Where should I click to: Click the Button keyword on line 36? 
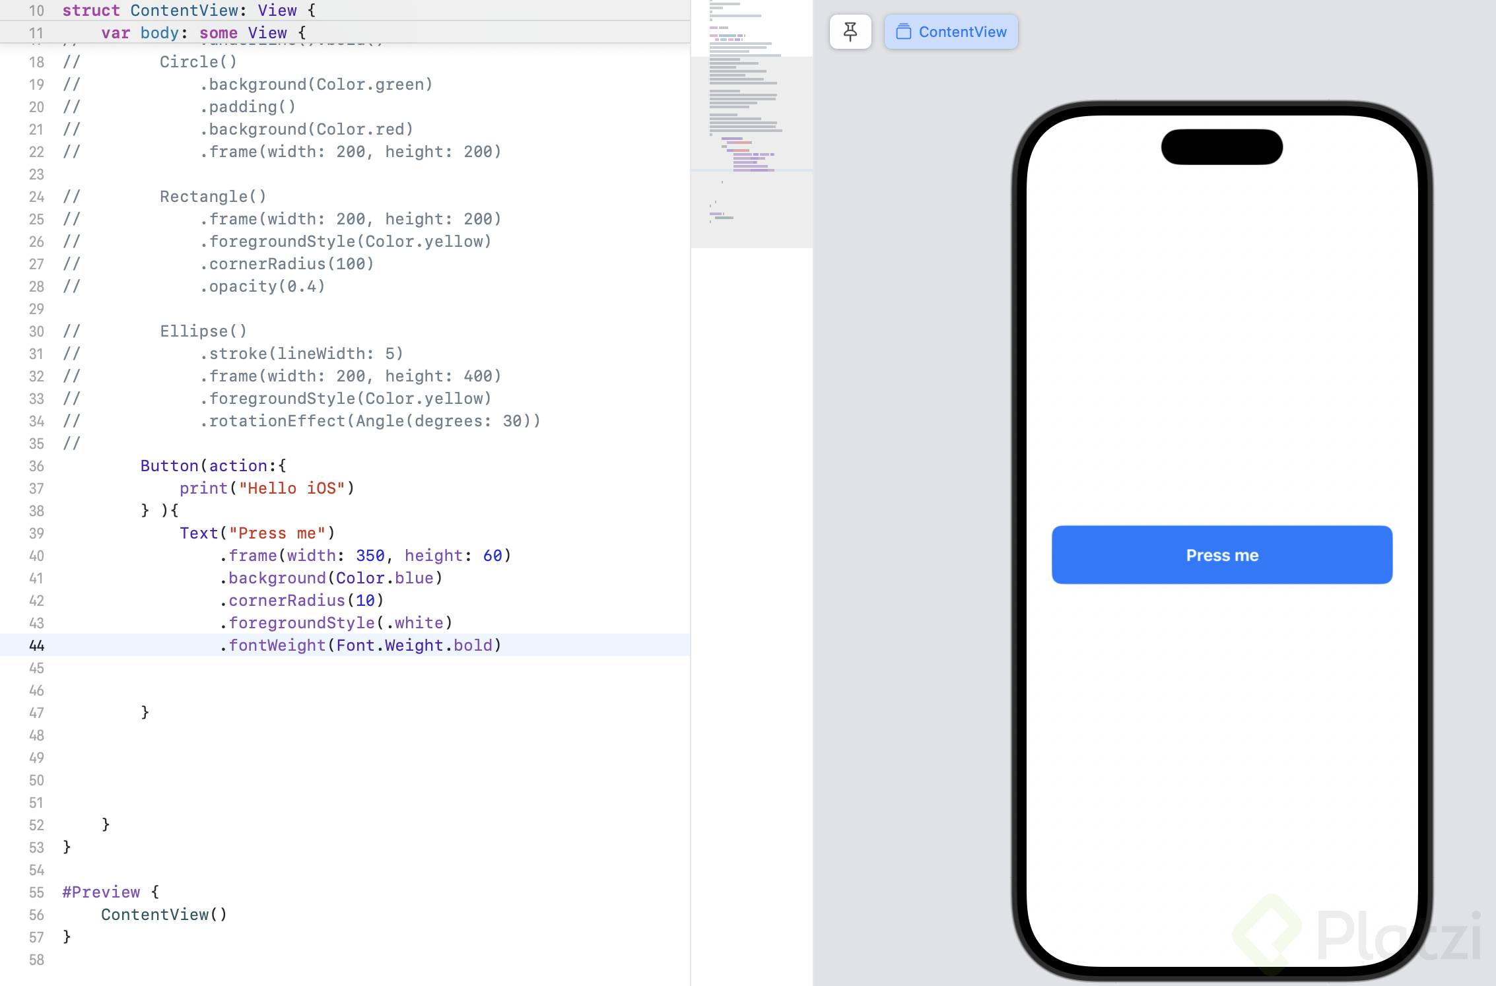pos(169,466)
